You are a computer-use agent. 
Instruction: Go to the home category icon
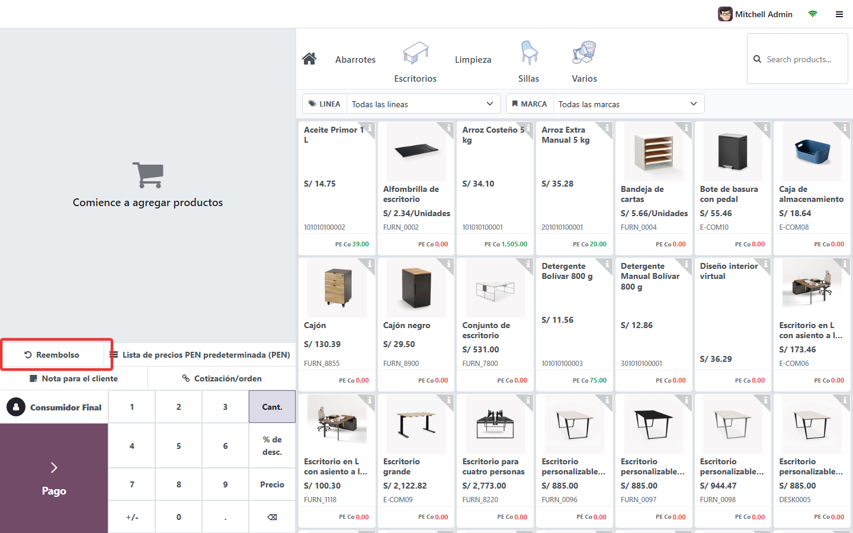[x=309, y=59]
